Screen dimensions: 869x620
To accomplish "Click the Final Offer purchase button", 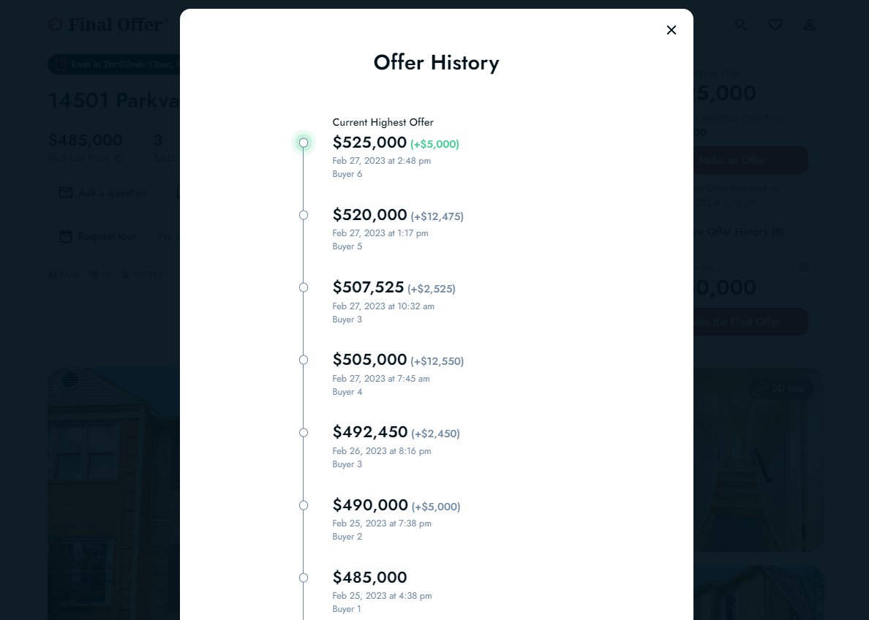I will (x=750, y=322).
